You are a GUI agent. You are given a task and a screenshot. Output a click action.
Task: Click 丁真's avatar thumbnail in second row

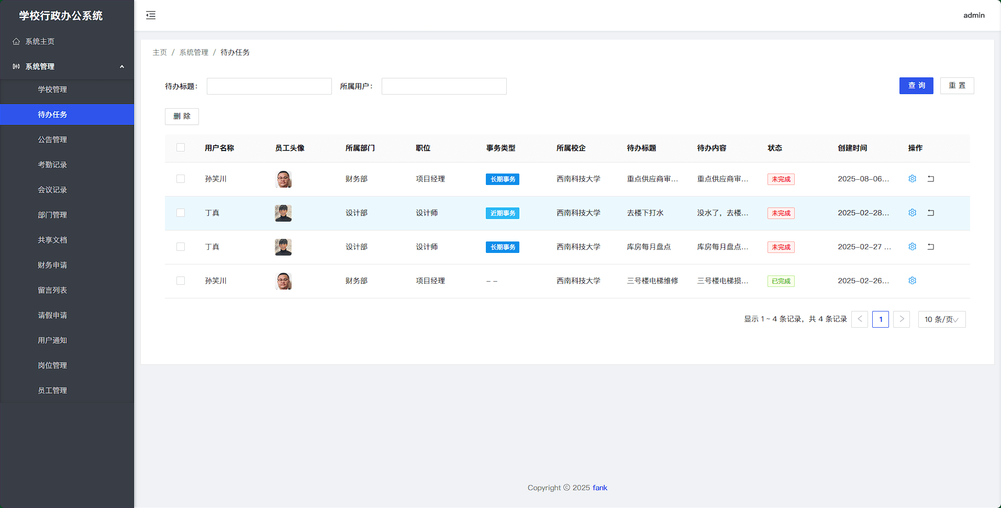(283, 213)
